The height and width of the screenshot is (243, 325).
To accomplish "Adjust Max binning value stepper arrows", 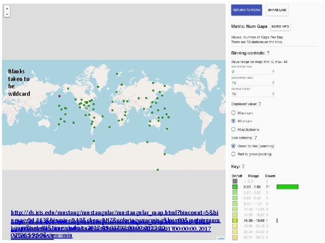I will click(x=273, y=83).
